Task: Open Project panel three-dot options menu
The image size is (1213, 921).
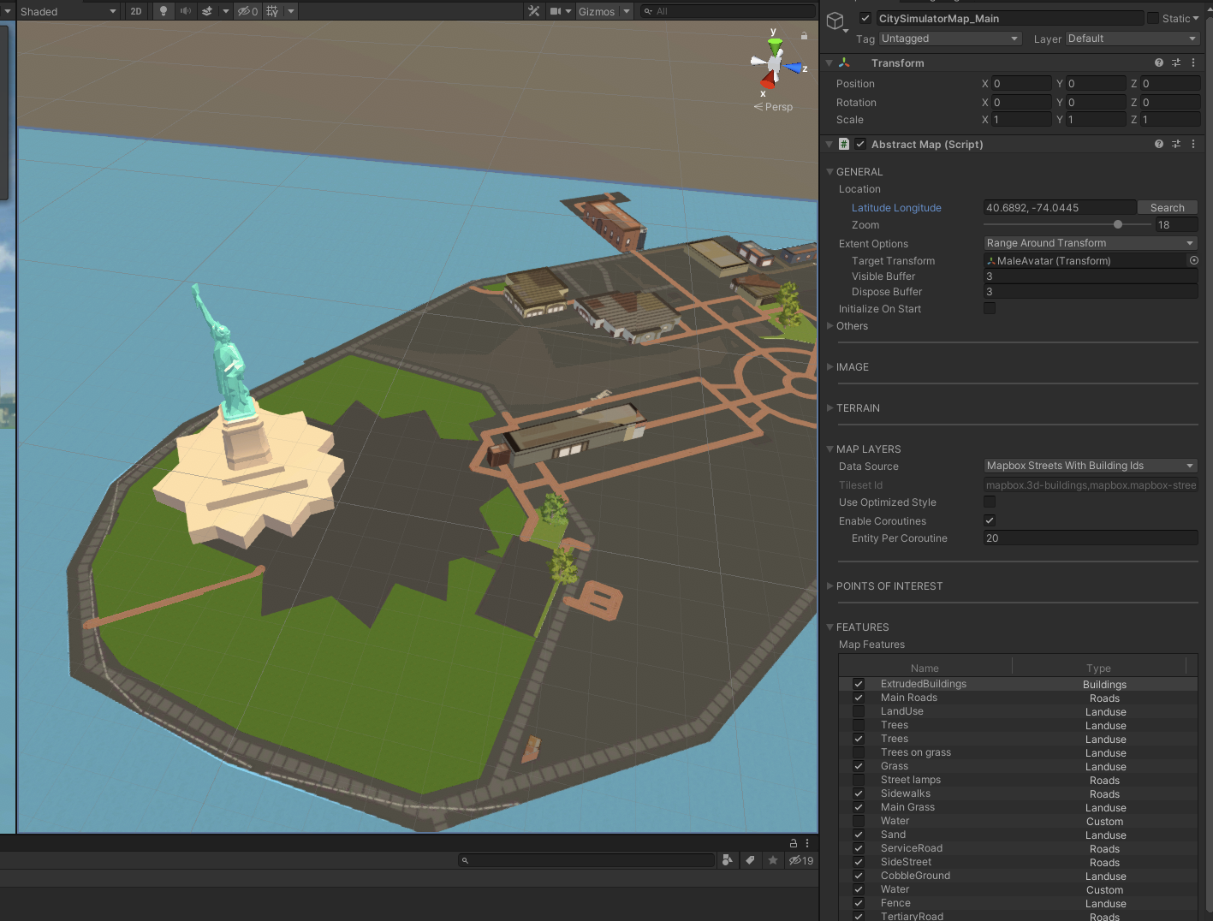Action: click(807, 843)
